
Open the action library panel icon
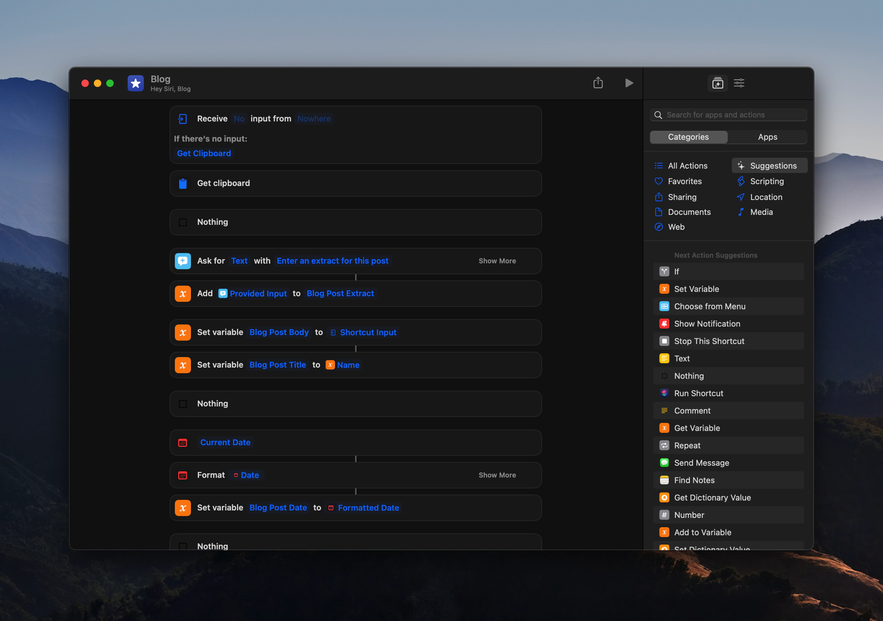[717, 83]
